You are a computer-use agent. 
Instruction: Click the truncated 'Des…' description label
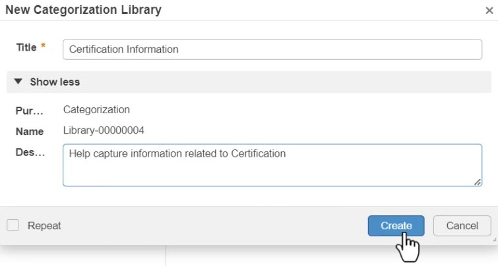(x=30, y=153)
